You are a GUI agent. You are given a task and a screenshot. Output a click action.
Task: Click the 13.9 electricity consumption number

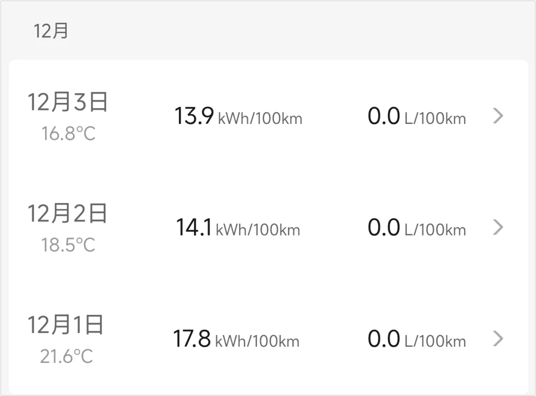tap(194, 116)
